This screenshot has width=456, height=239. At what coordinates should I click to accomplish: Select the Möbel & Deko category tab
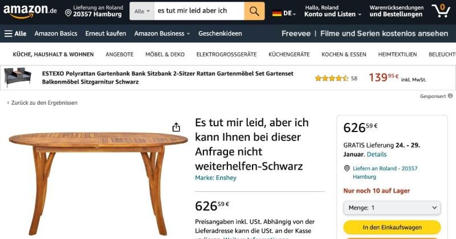click(x=165, y=54)
